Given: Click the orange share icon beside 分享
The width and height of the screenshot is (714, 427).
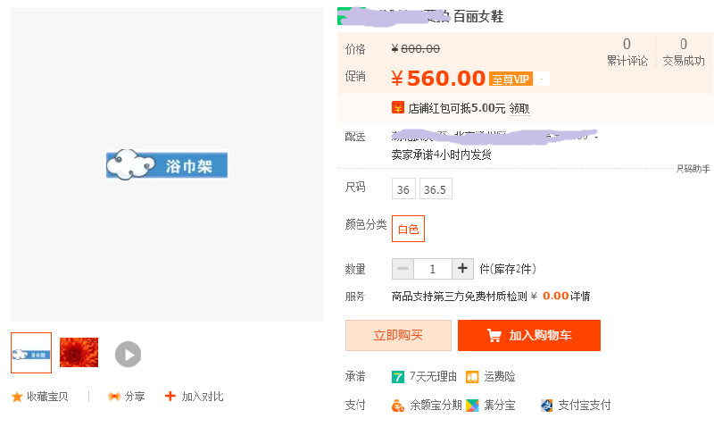Looking at the screenshot, I should click(114, 397).
